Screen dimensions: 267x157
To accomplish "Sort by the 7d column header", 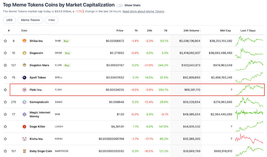I will pyautogui.click(x=166, y=31).
